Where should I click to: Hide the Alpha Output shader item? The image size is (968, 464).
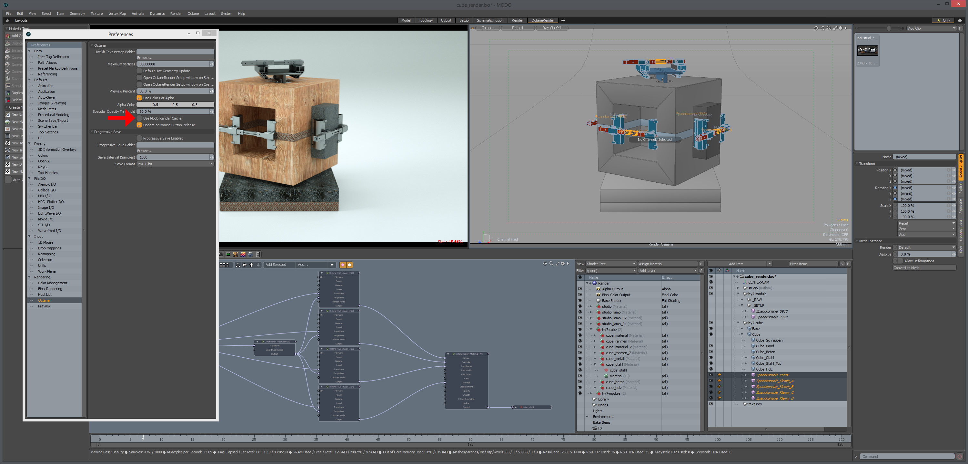(x=580, y=289)
